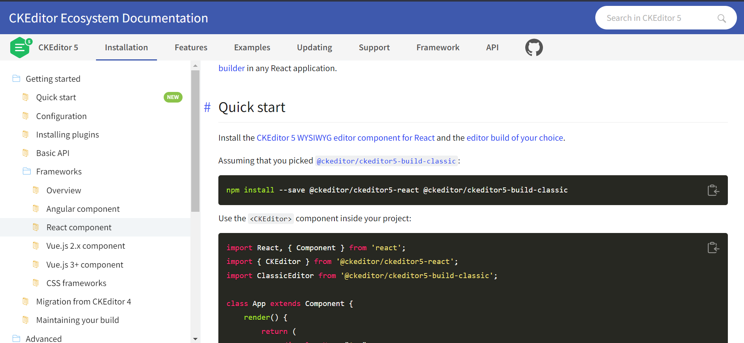Click the CSS frameworks document icon

coord(36,283)
